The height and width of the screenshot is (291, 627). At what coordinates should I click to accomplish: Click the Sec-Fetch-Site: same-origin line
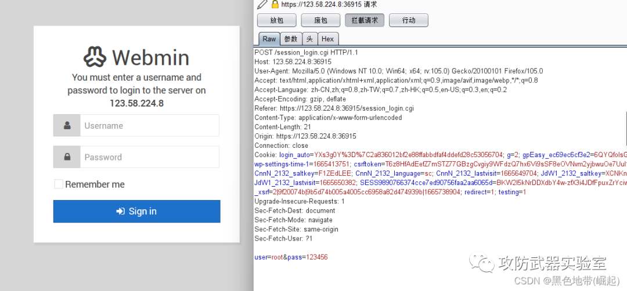[x=296, y=229]
